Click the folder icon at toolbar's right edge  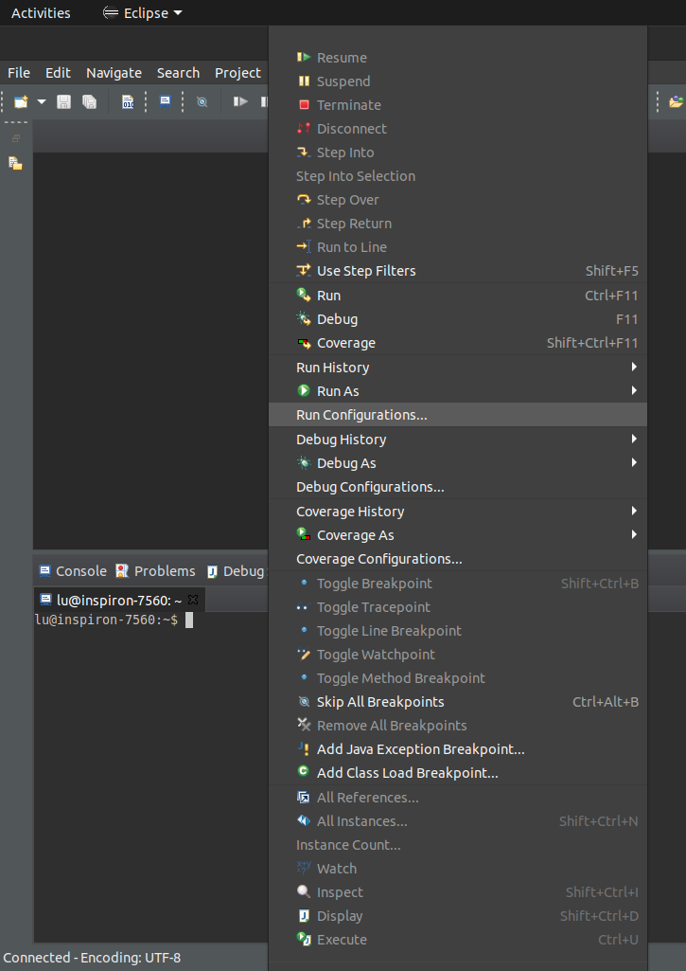click(677, 101)
